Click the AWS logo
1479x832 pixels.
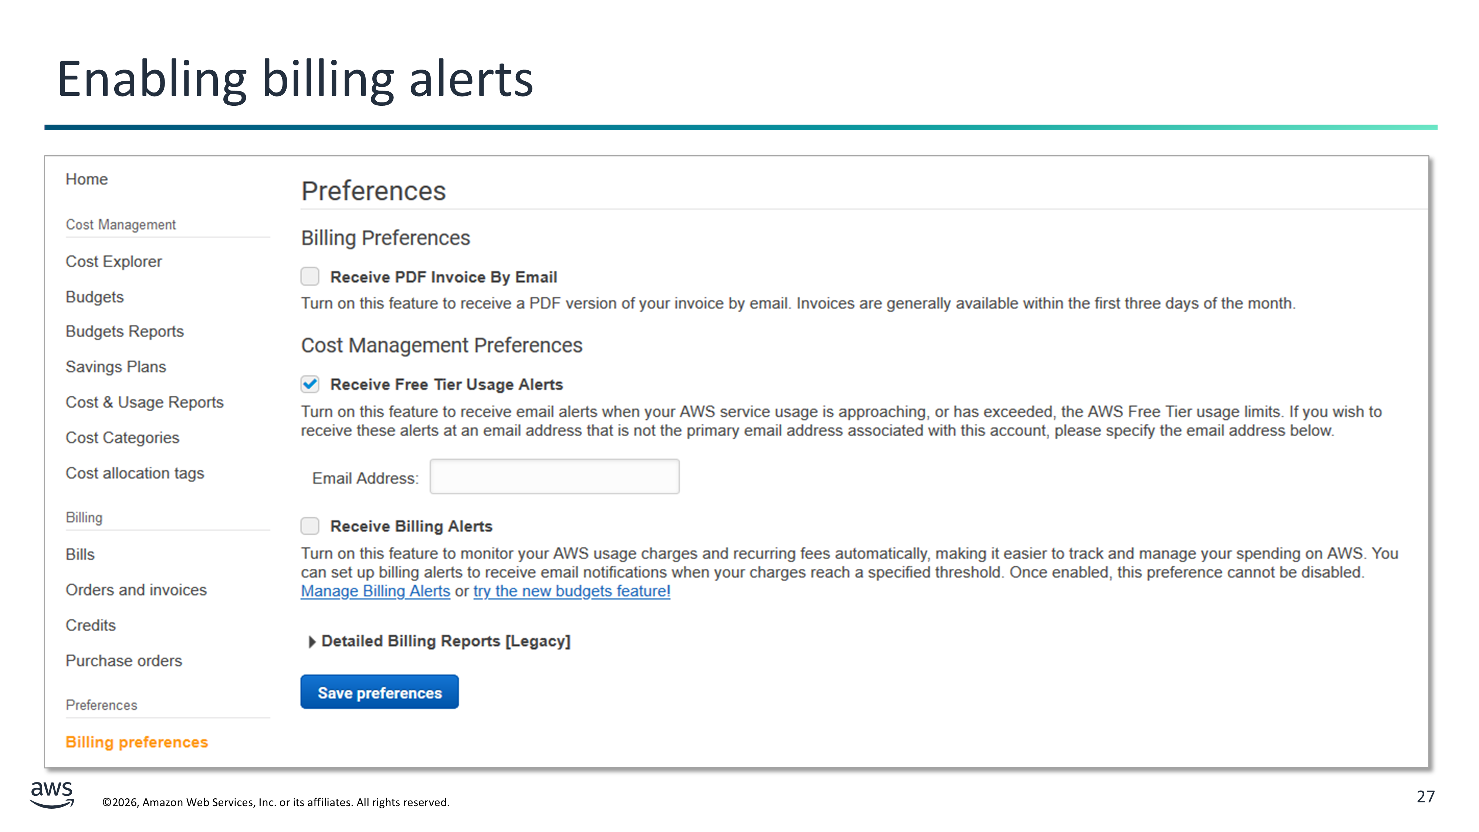pyautogui.click(x=52, y=795)
